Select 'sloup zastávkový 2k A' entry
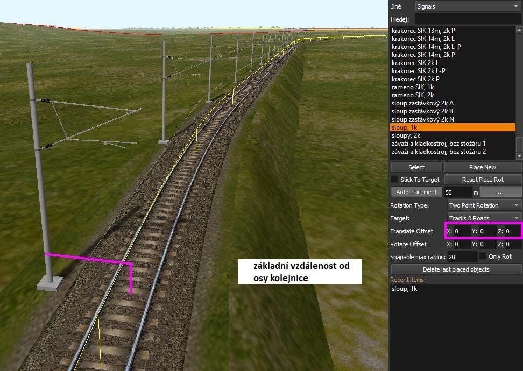Viewport: 523px width, 371px height. pos(422,103)
